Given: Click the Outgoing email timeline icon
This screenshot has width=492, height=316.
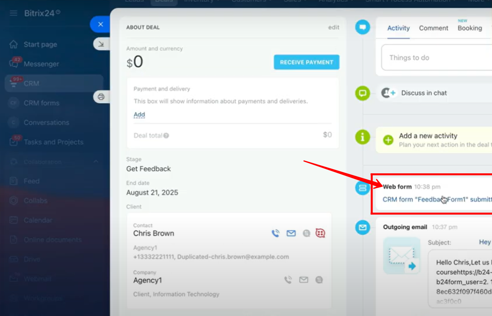Looking at the screenshot, I should (x=363, y=227).
